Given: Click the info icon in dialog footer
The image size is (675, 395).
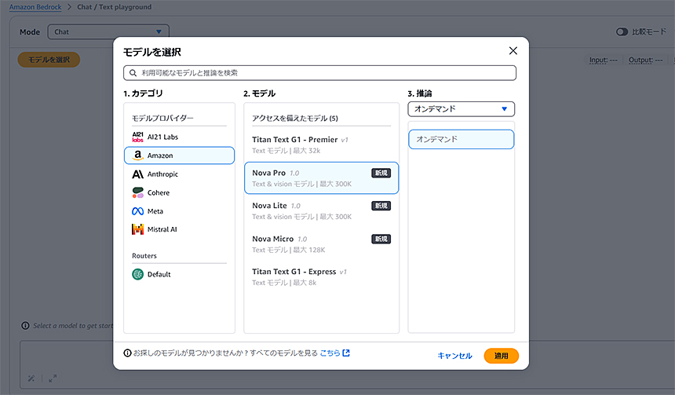Looking at the screenshot, I should (127, 353).
